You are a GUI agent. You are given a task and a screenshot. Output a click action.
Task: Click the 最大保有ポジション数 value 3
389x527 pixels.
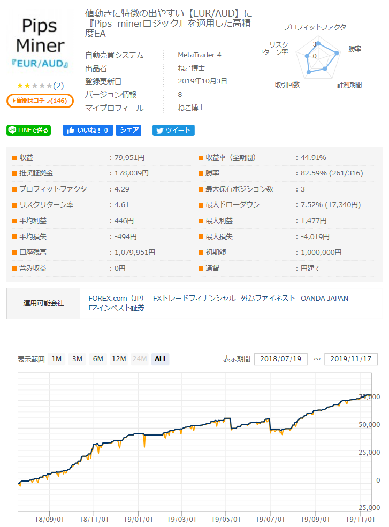pyautogui.click(x=303, y=189)
